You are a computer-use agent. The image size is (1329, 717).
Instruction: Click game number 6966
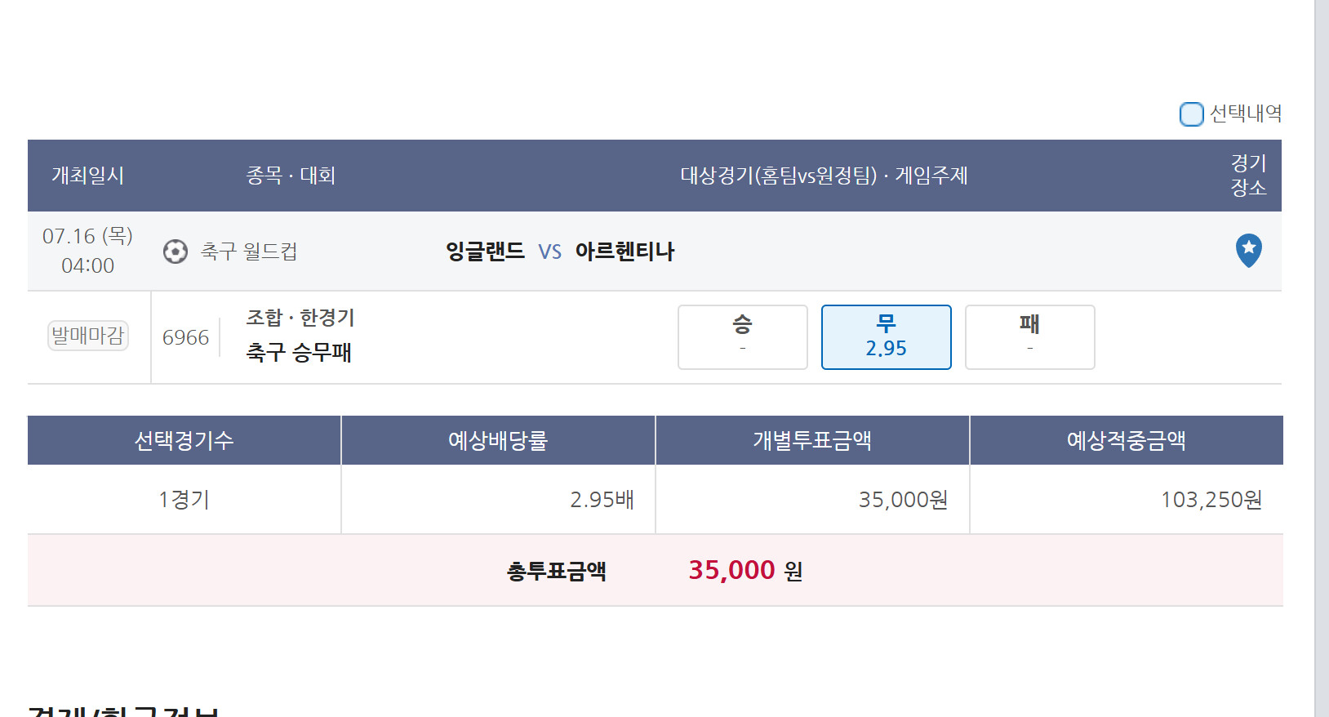pos(185,337)
